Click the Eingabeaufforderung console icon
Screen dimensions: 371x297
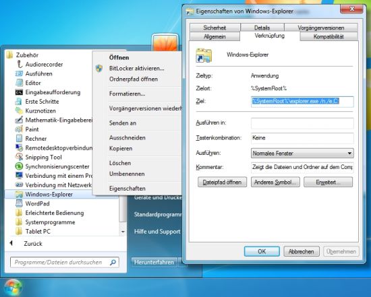pos(19,92)
